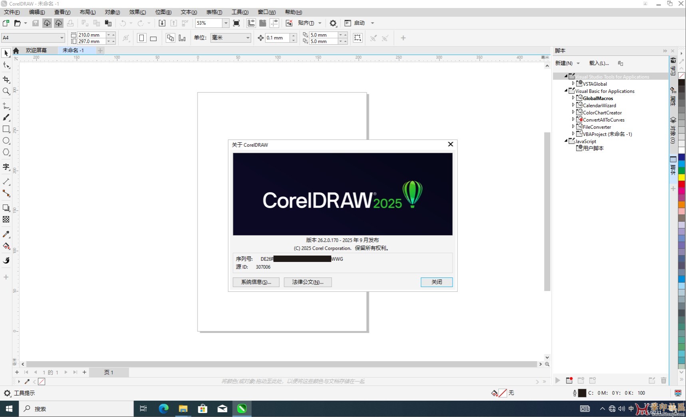Open the A4 page size dropdown
The width and height of the screenshot is (686, 417).
[x=62, y=38]
